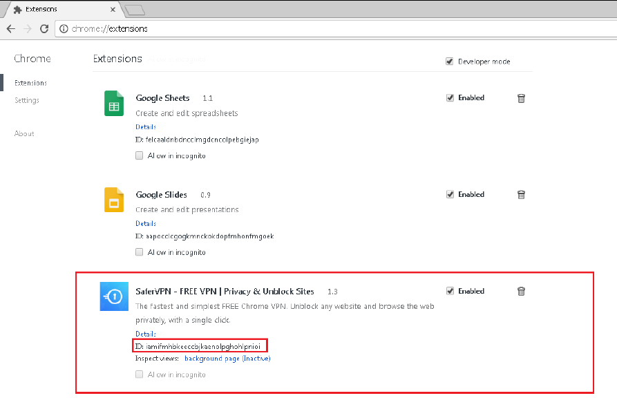This screenshot has width=617, height=398.
Task: Click the Google Sheets extension icon
Action: click(114, 103)
